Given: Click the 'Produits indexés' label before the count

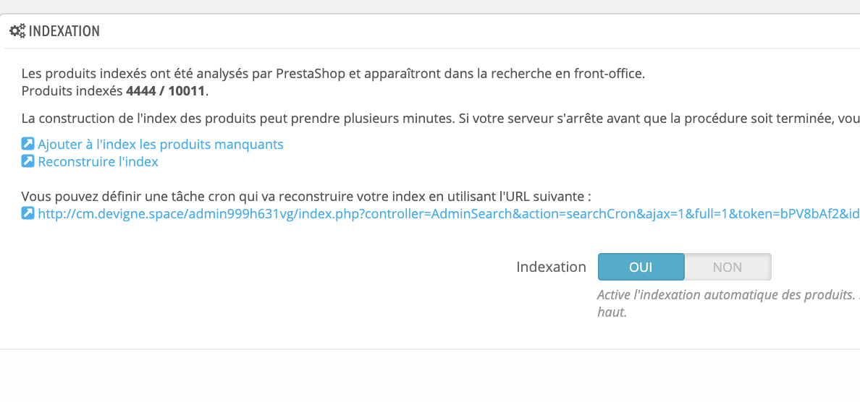Looking at the screenshot, I should pyautogui.click(x=72, y=91).
